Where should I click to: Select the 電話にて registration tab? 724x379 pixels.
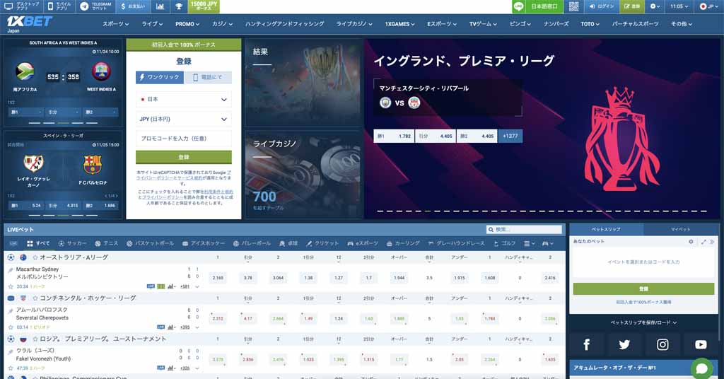[x=208, y=77]
